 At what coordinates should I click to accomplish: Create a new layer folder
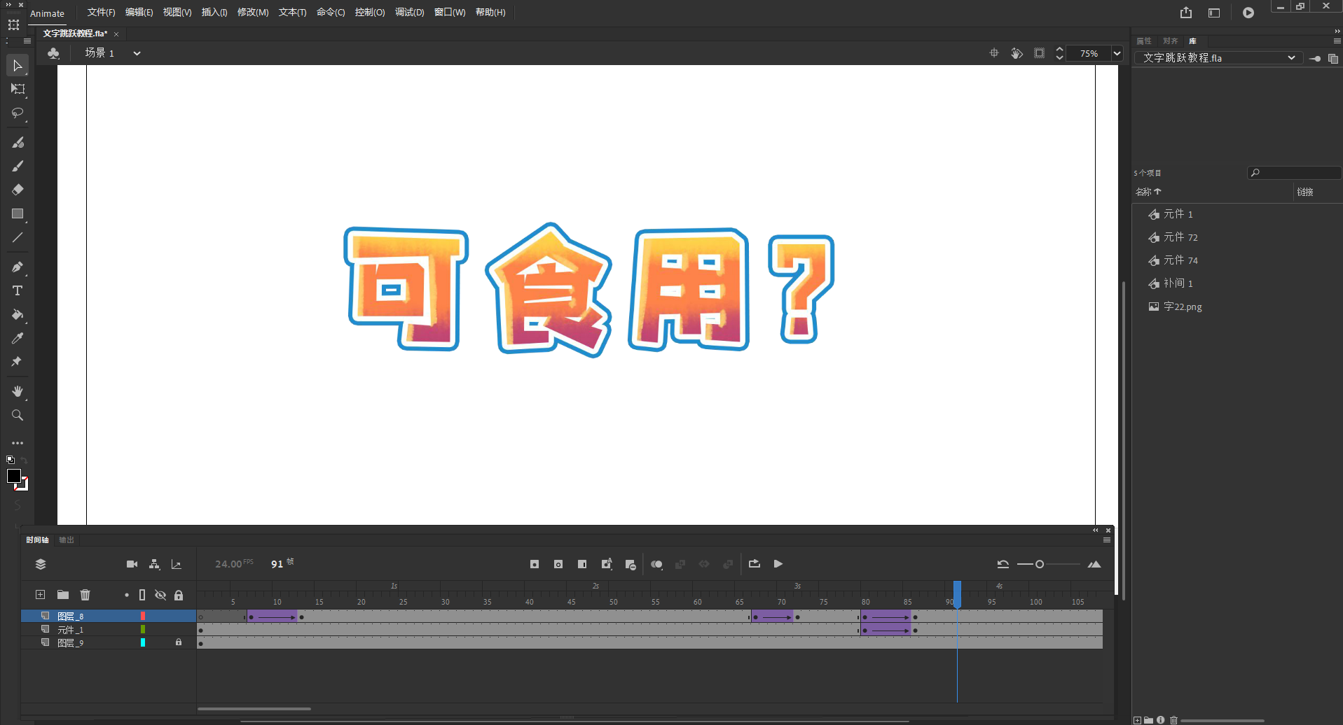click(x=63, y=595)
